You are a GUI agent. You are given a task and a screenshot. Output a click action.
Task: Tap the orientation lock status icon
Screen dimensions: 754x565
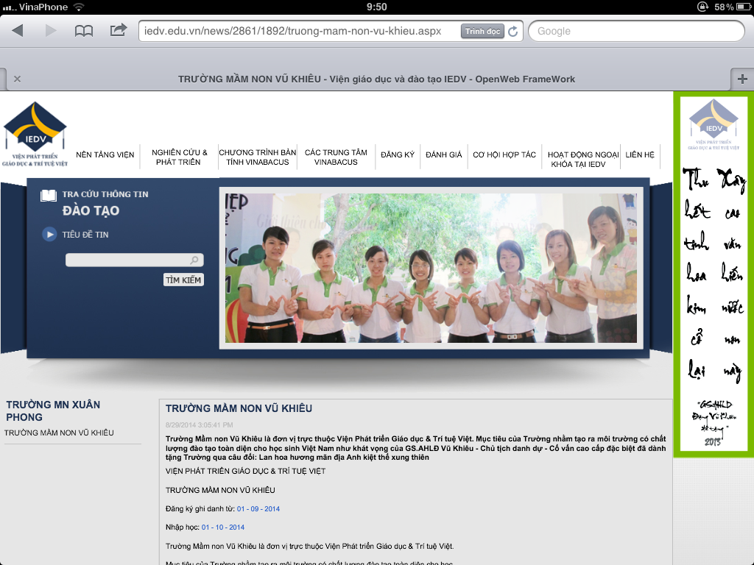coord(702,7)
